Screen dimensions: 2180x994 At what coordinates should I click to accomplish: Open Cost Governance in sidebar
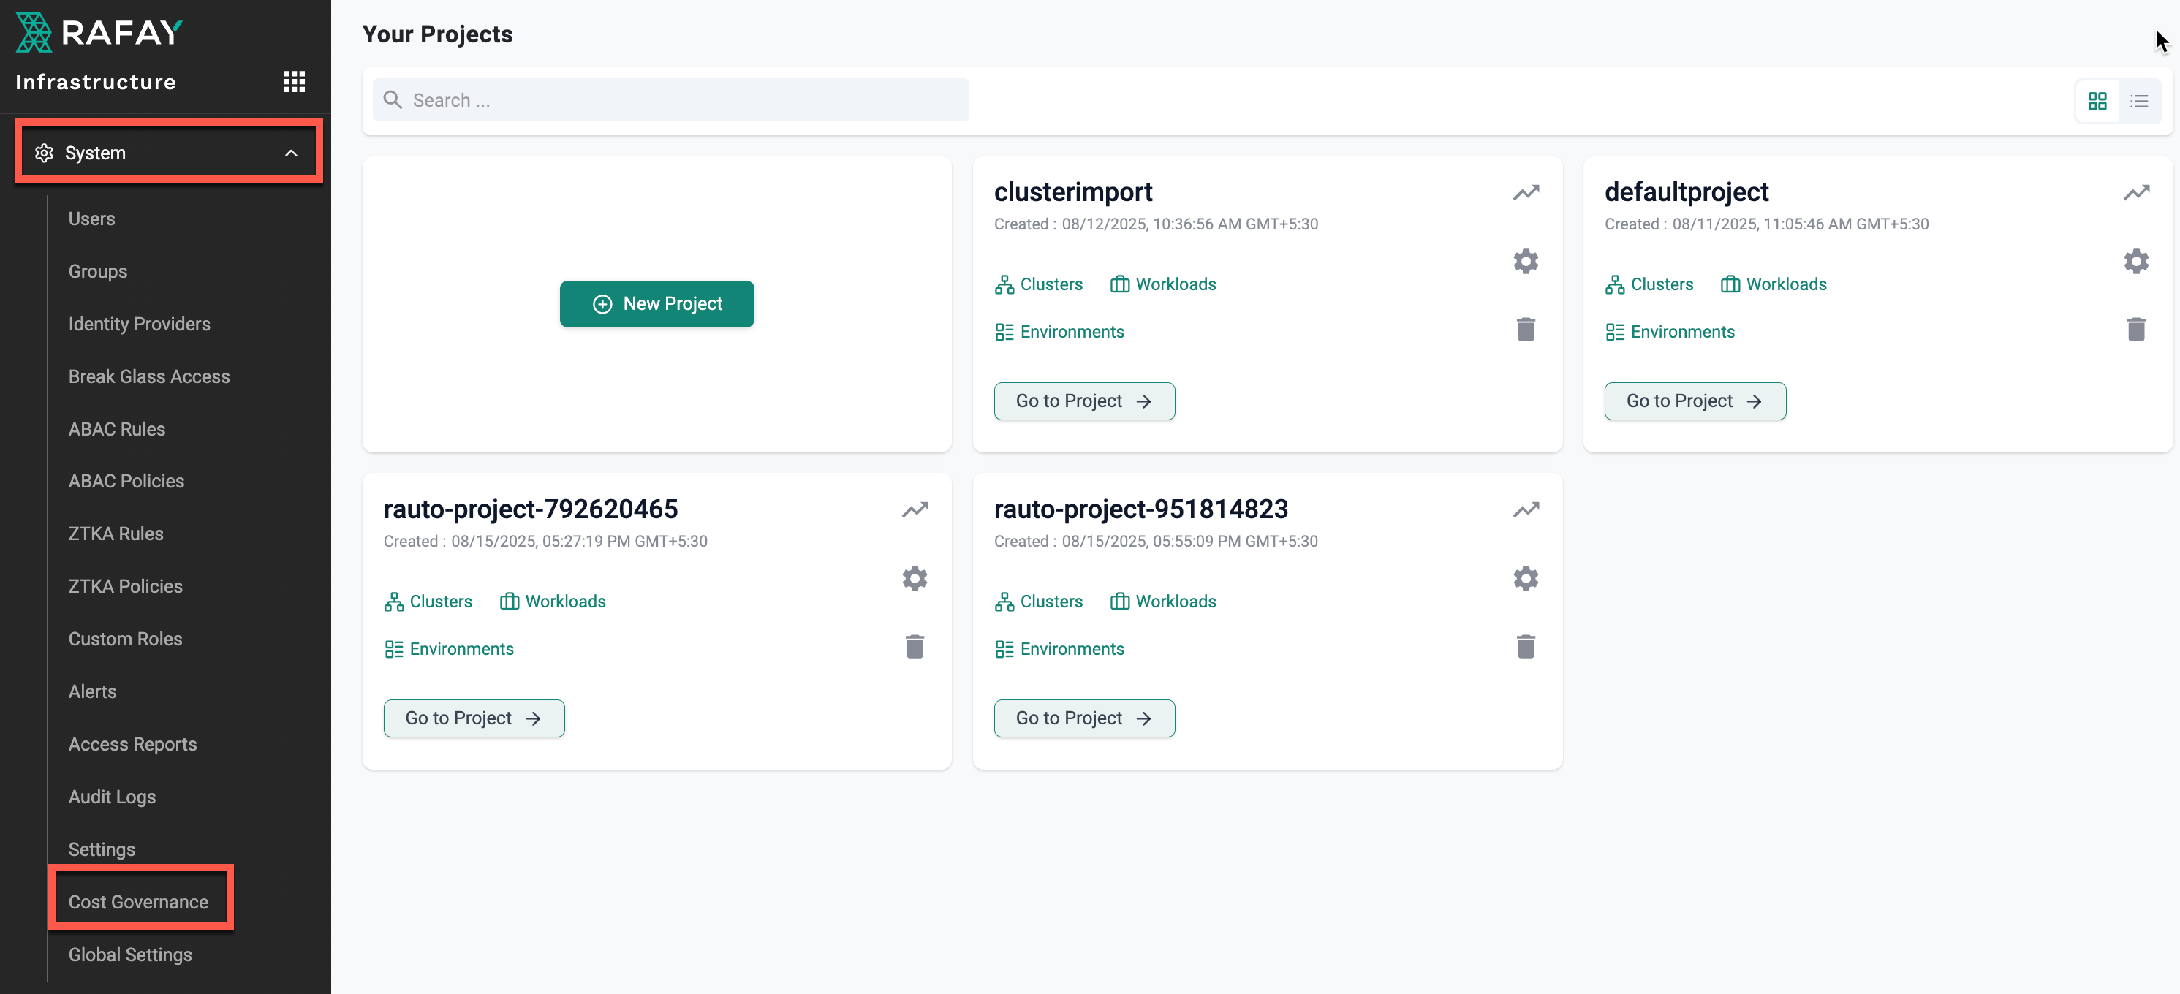[138, 902]
